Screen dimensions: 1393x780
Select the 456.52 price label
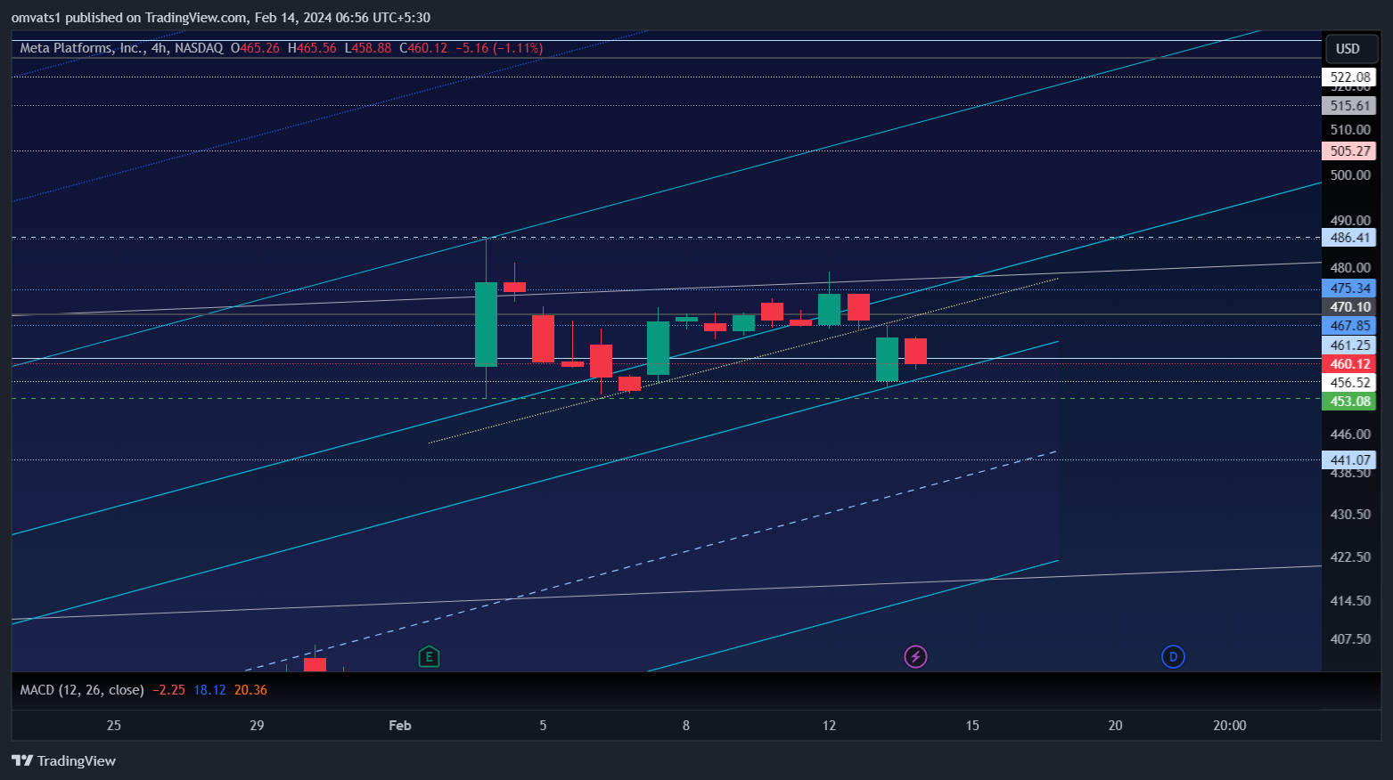pyautogui.click(x=1349, y=383)
